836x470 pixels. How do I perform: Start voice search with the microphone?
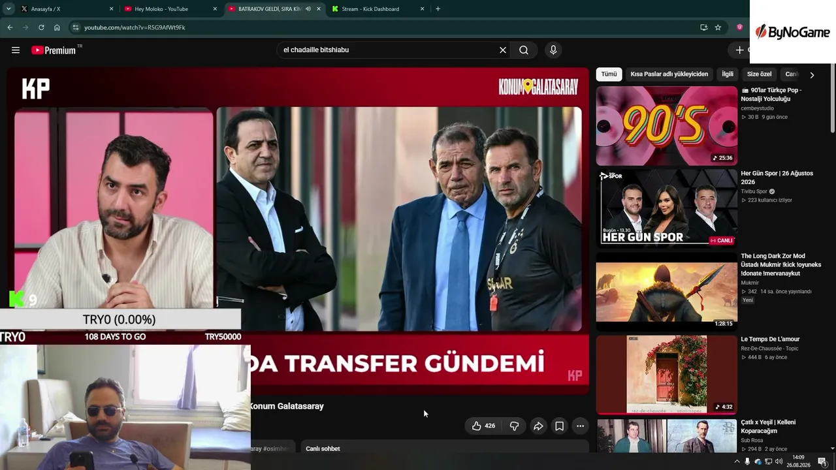tap(553, 50)
